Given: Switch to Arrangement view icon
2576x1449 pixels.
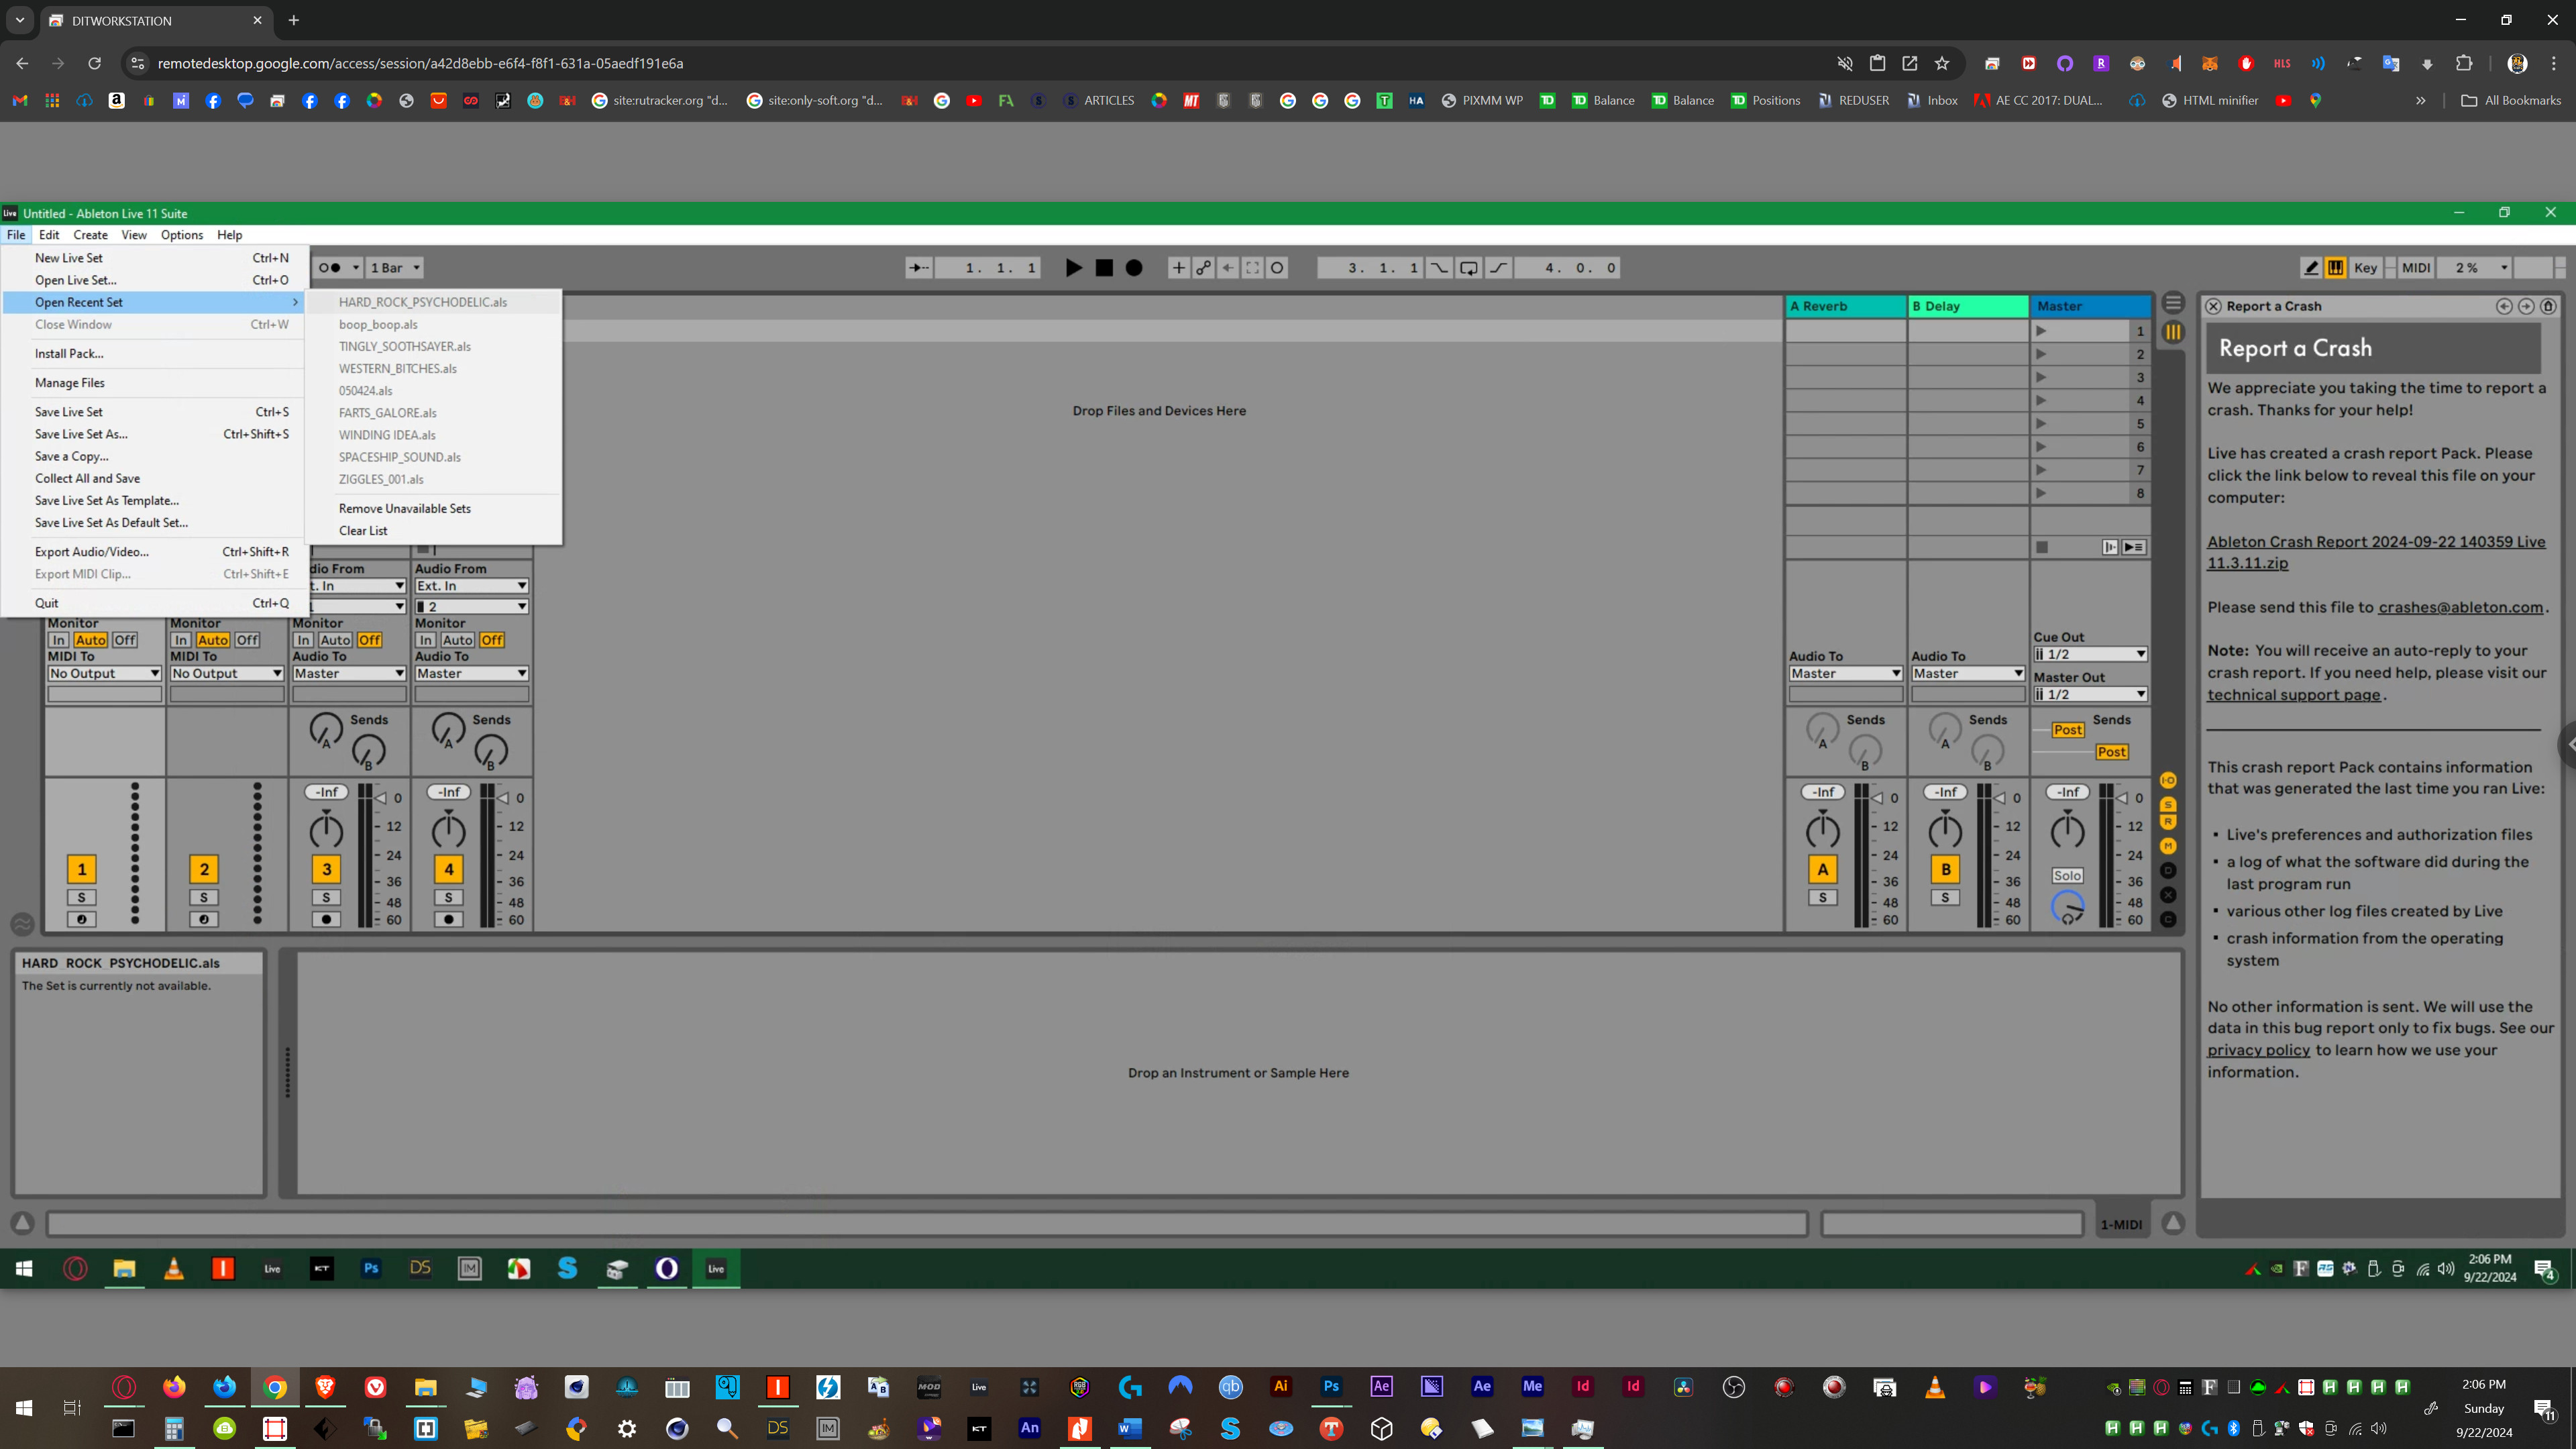Looking at the screenshot, I should 2173,303.
